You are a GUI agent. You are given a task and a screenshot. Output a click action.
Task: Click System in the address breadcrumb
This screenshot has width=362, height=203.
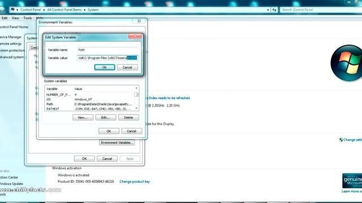93,10
